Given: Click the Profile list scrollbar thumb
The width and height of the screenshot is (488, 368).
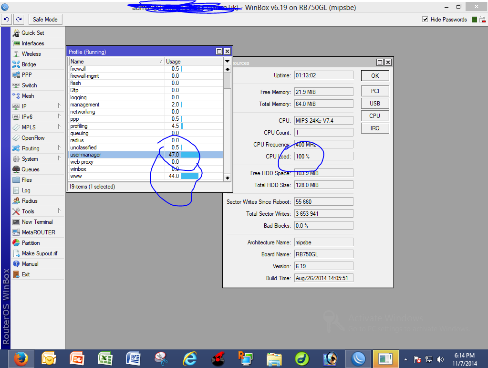Looking at the screenshot, I should tap(227, 81).
